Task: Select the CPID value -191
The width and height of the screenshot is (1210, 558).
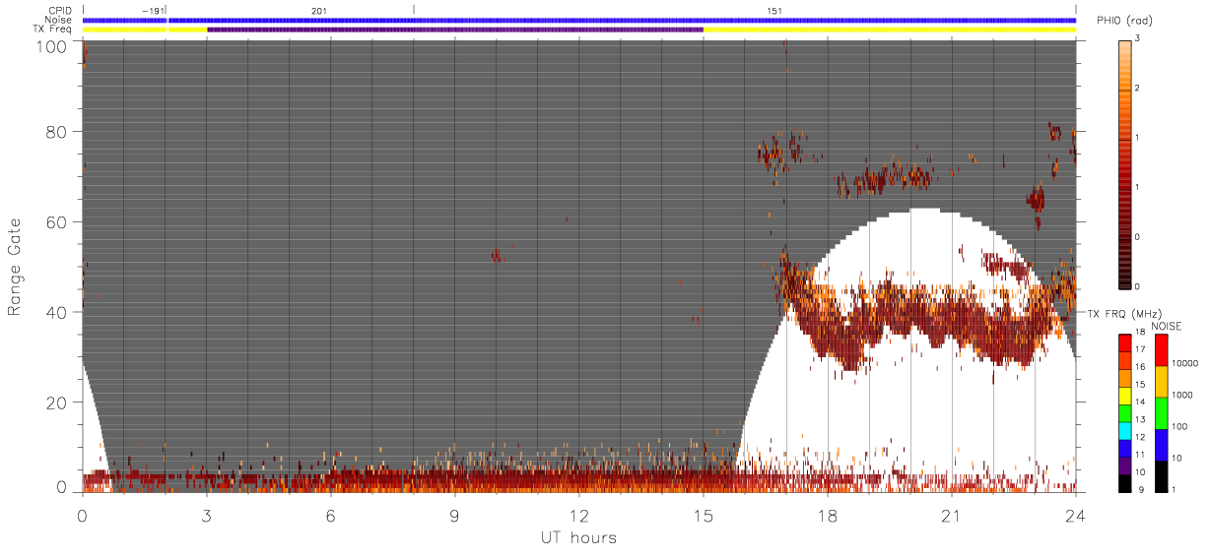Action: pos(152,10)
